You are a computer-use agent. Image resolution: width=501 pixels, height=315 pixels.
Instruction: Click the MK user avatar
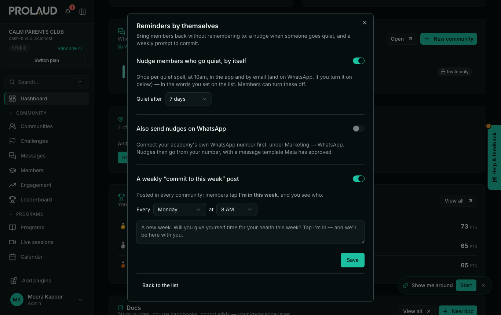click(17, 300)
